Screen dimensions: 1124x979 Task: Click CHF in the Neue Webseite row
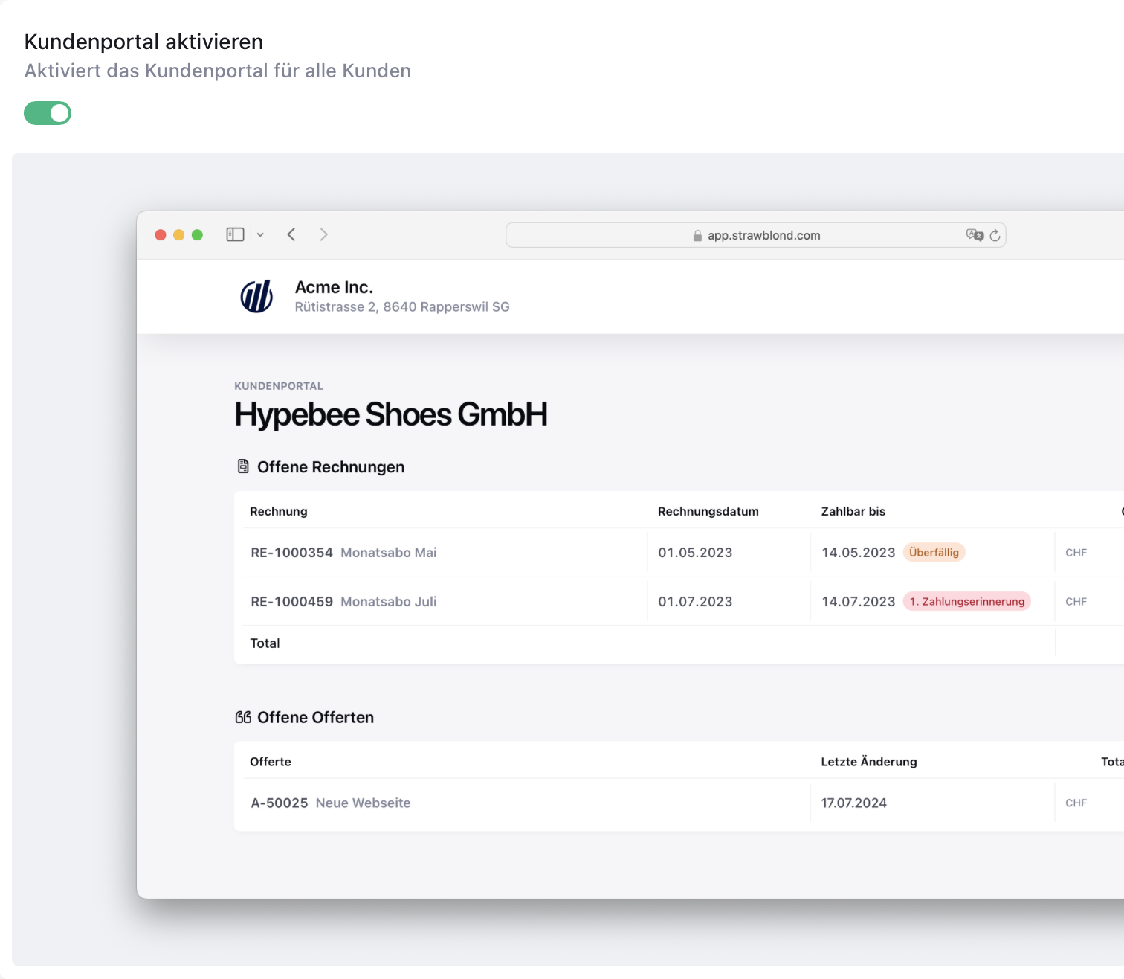pos(1076,803)
